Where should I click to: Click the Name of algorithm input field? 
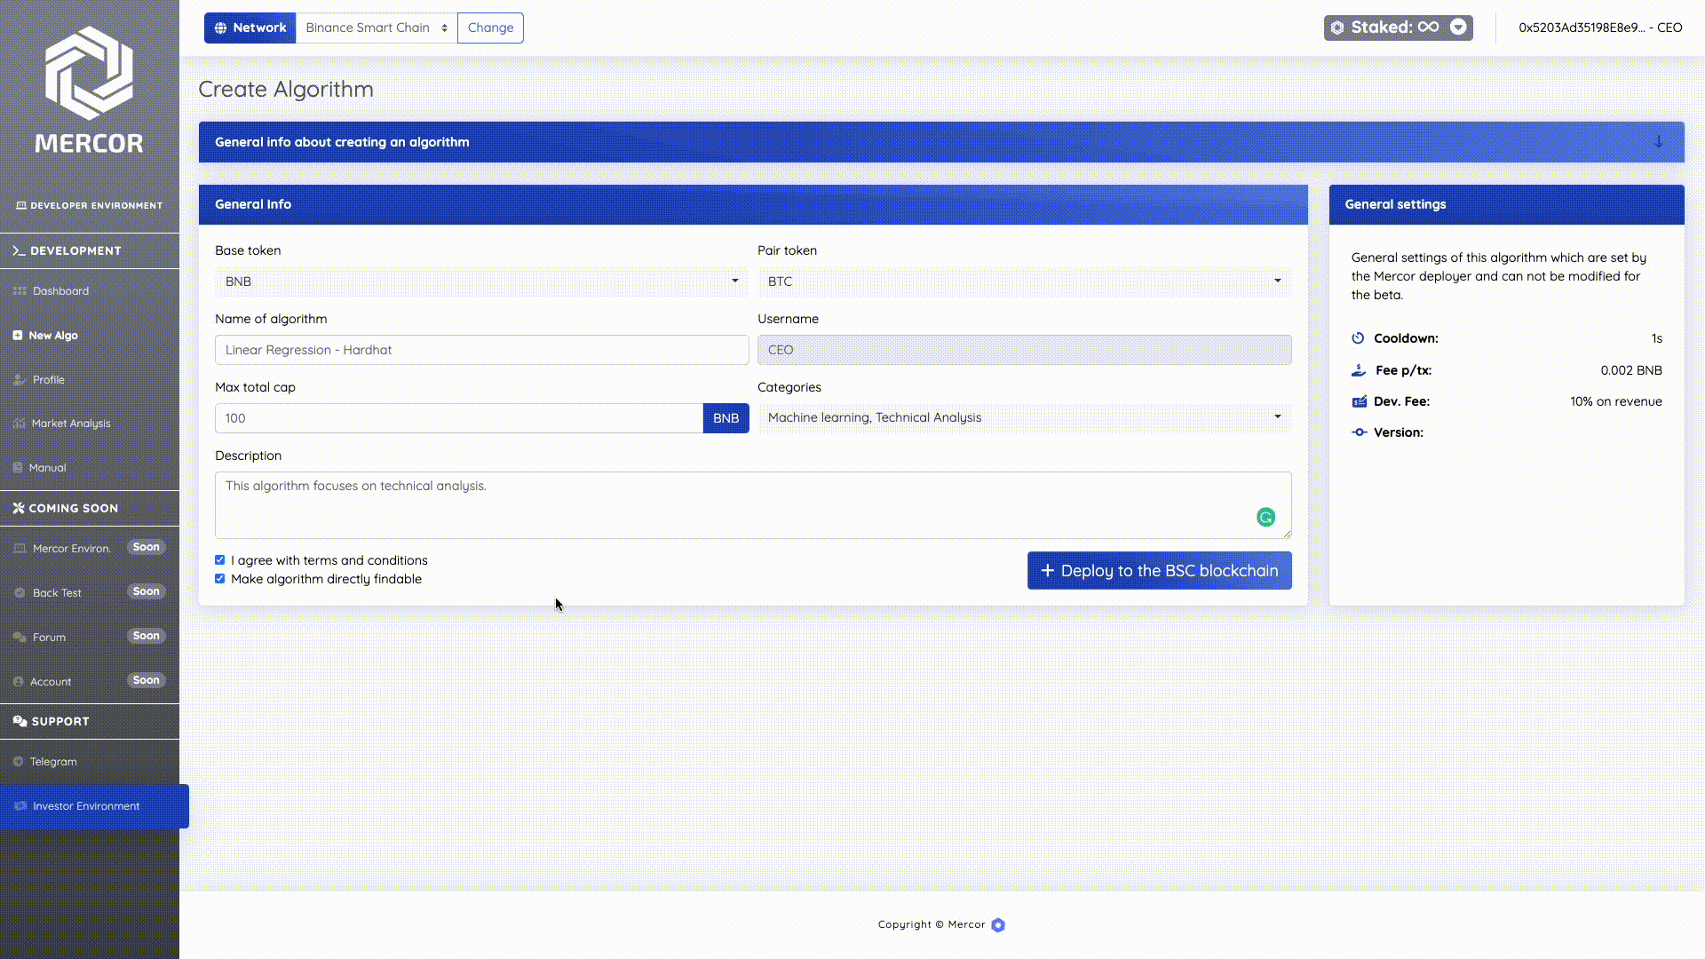[x=481, y=350]
